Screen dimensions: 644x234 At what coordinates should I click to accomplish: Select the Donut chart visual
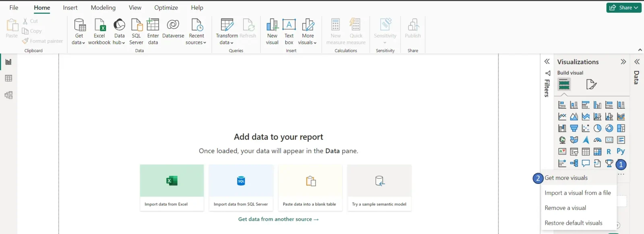coord(609,128)
